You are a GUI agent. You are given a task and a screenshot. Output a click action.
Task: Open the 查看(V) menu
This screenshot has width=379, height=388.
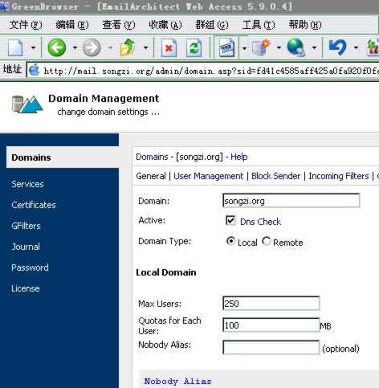(x=119, y=25)
